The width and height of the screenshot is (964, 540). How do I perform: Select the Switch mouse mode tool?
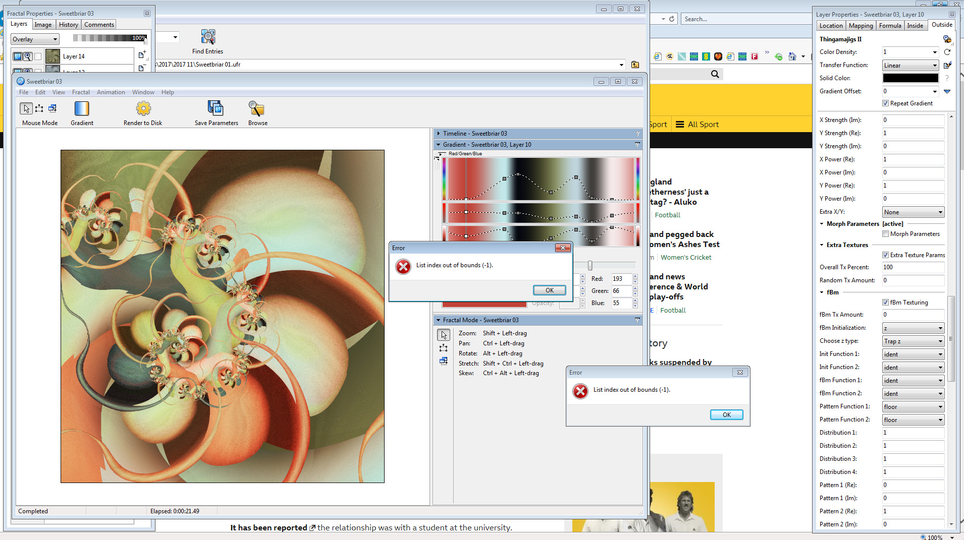(52, 108)
